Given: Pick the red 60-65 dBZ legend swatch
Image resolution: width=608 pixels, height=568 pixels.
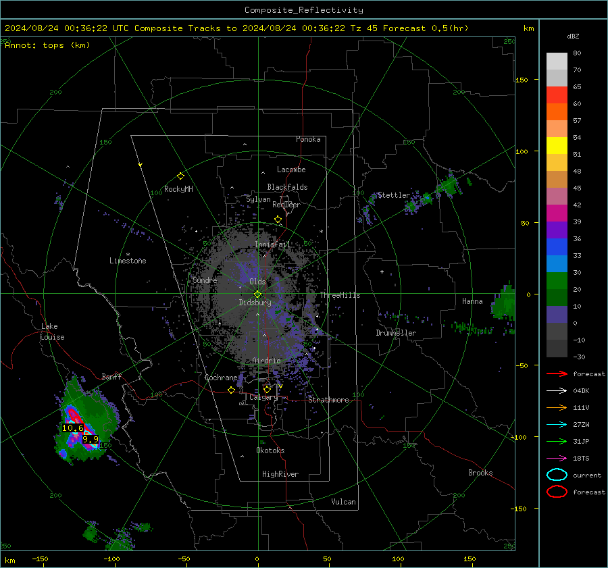Looking at the screenshot, I should point(557,95).
